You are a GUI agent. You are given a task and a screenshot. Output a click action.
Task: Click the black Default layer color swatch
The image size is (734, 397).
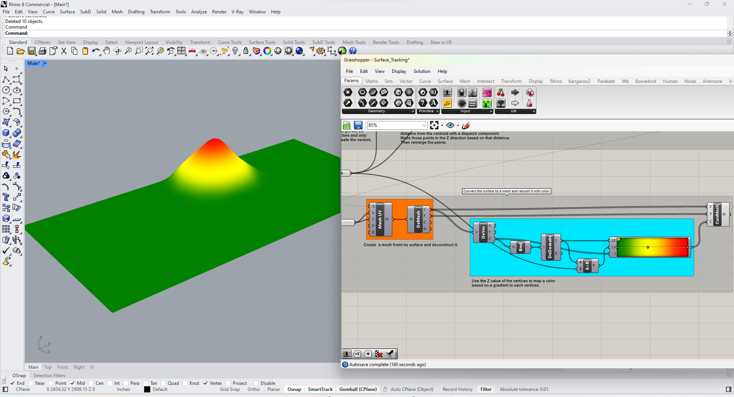tap(147, 389)
